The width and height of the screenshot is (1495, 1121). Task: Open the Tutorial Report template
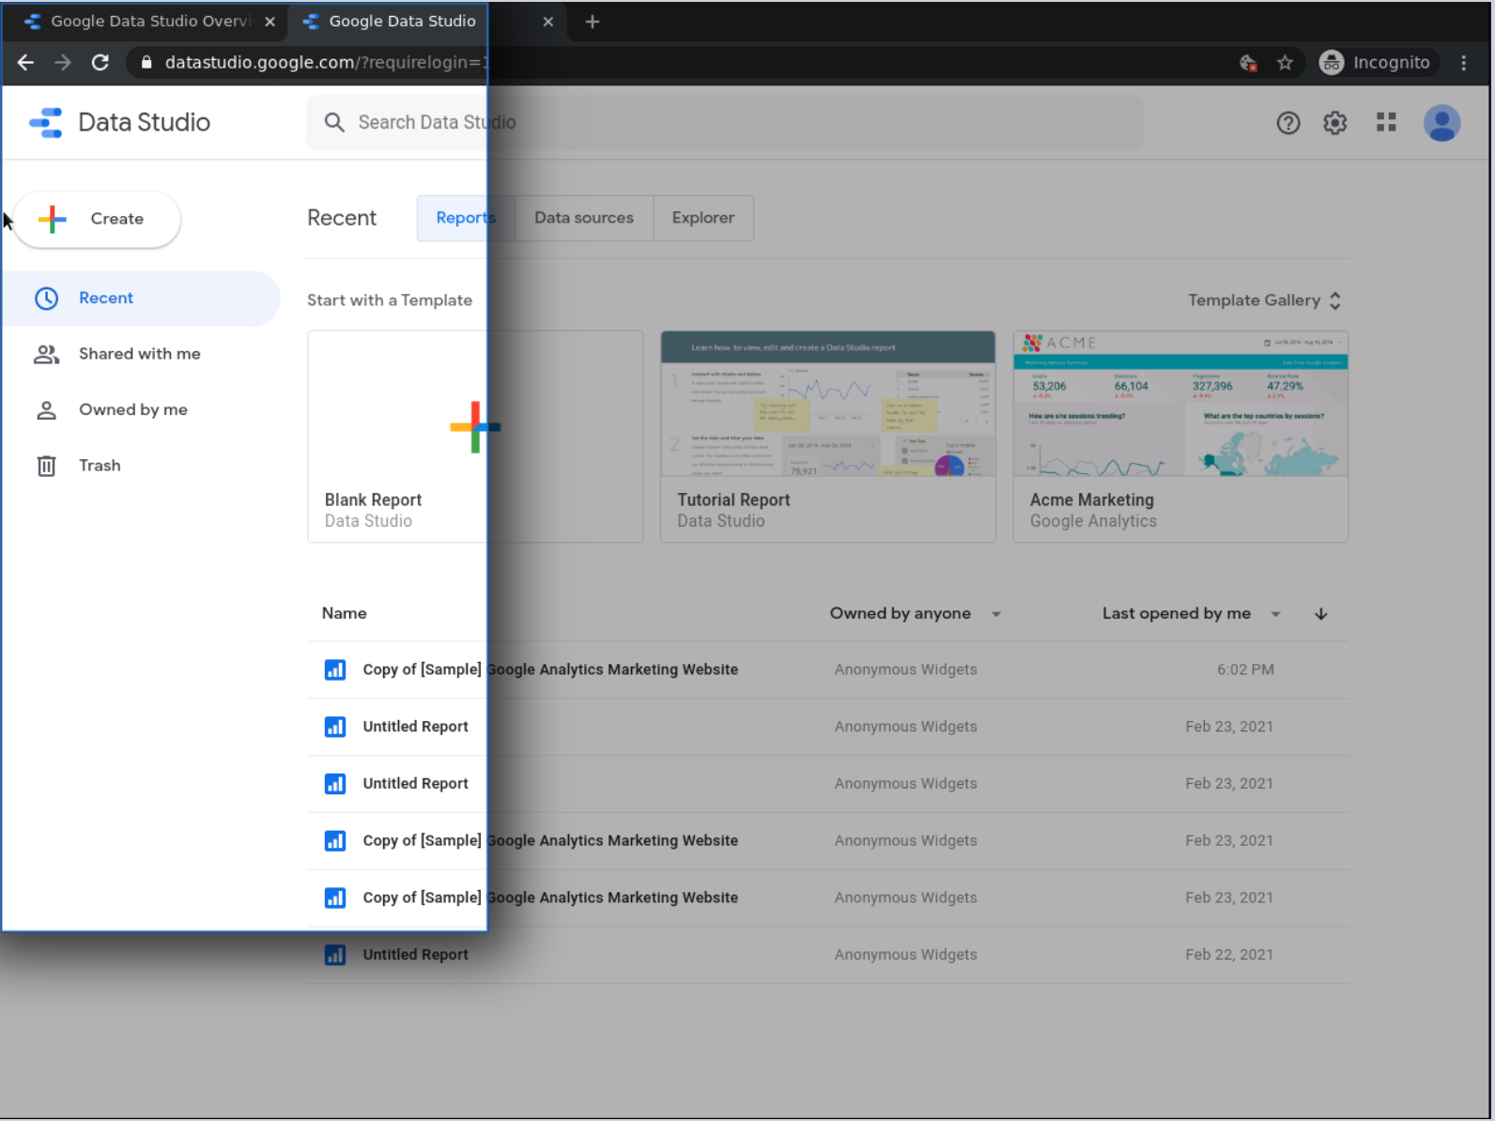coord(828,437)
